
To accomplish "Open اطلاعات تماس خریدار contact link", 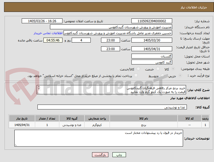I will pyautogui.click(x=48, y=33).
